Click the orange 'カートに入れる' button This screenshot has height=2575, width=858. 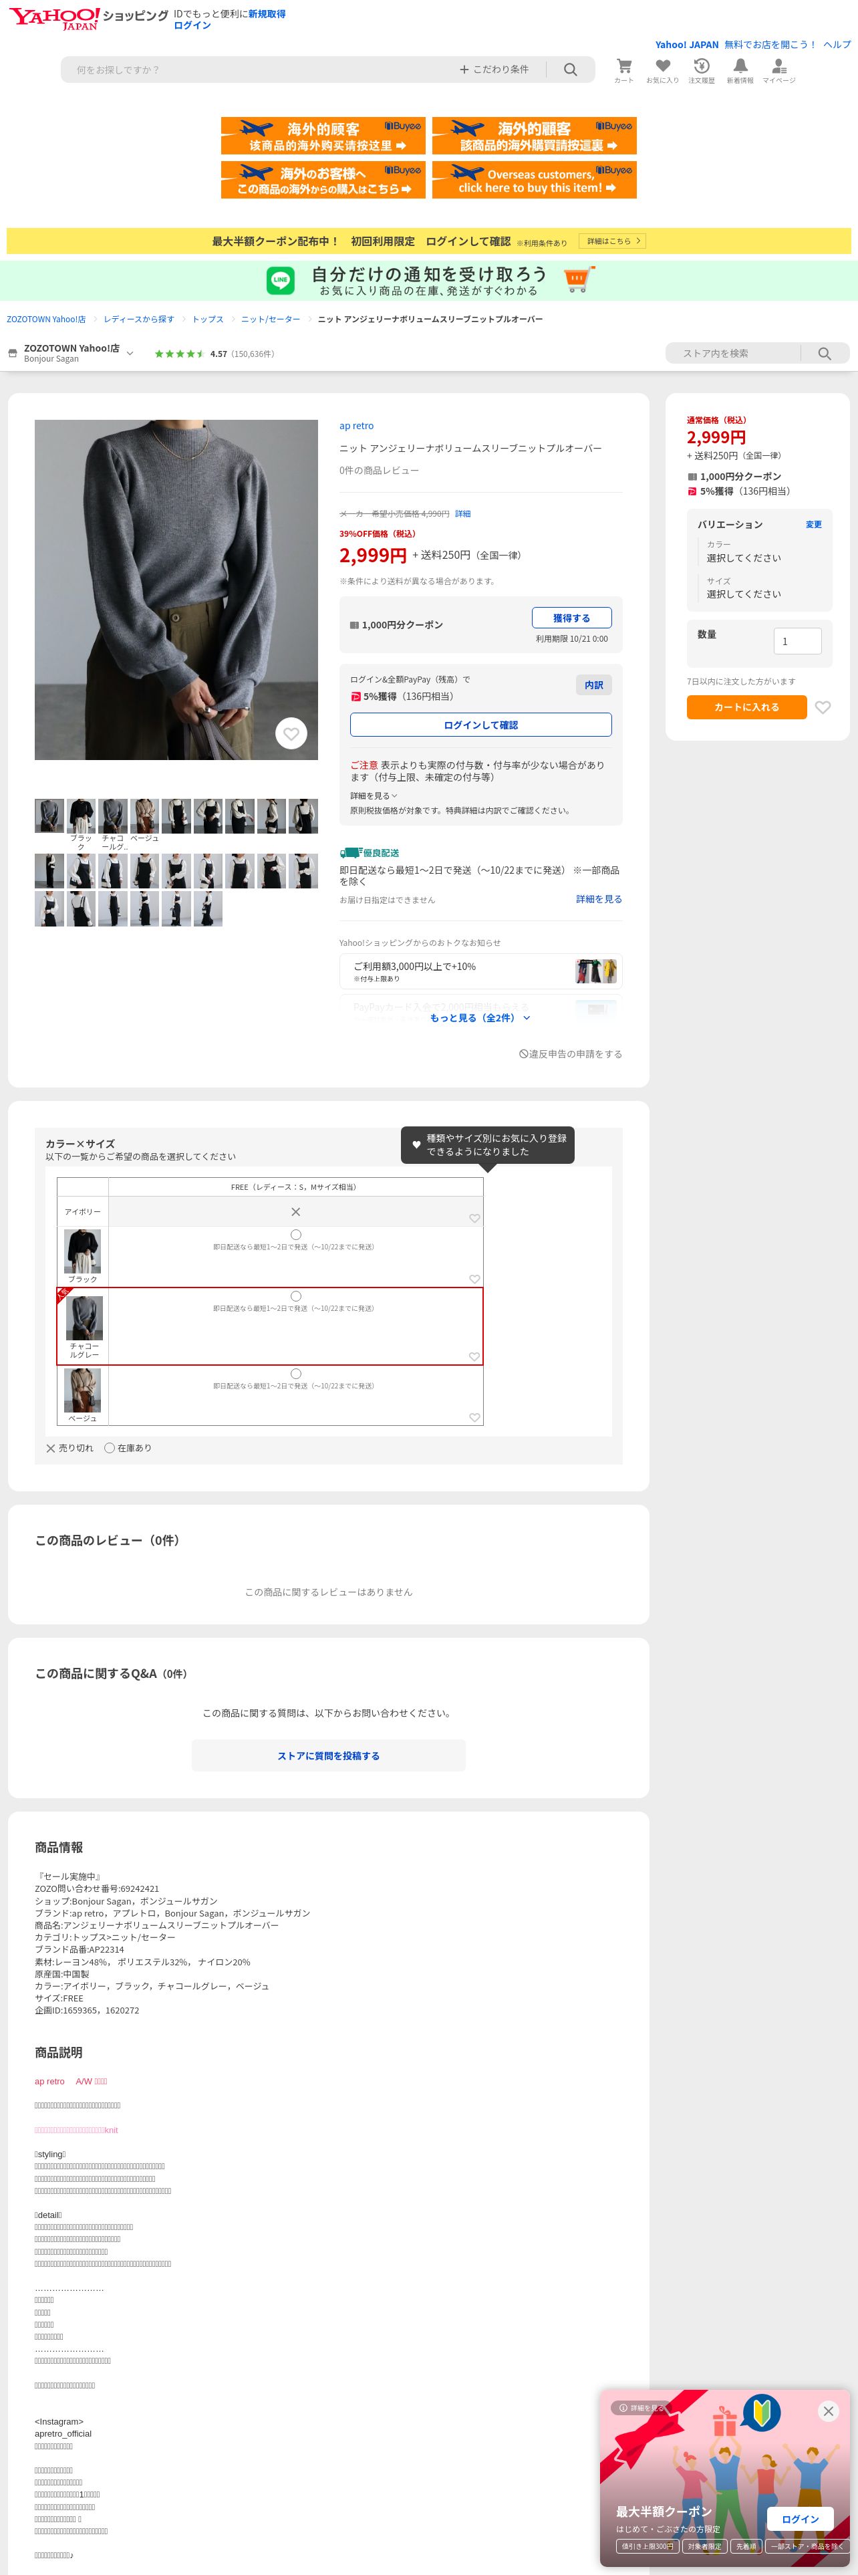point(746,707)
